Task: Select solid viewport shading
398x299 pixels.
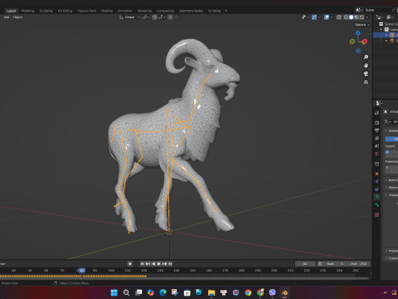Action: 351,17
